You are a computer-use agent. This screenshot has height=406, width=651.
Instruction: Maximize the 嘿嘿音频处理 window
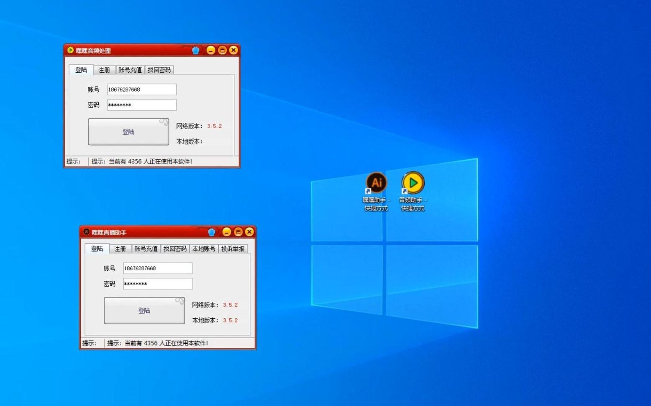222,51
